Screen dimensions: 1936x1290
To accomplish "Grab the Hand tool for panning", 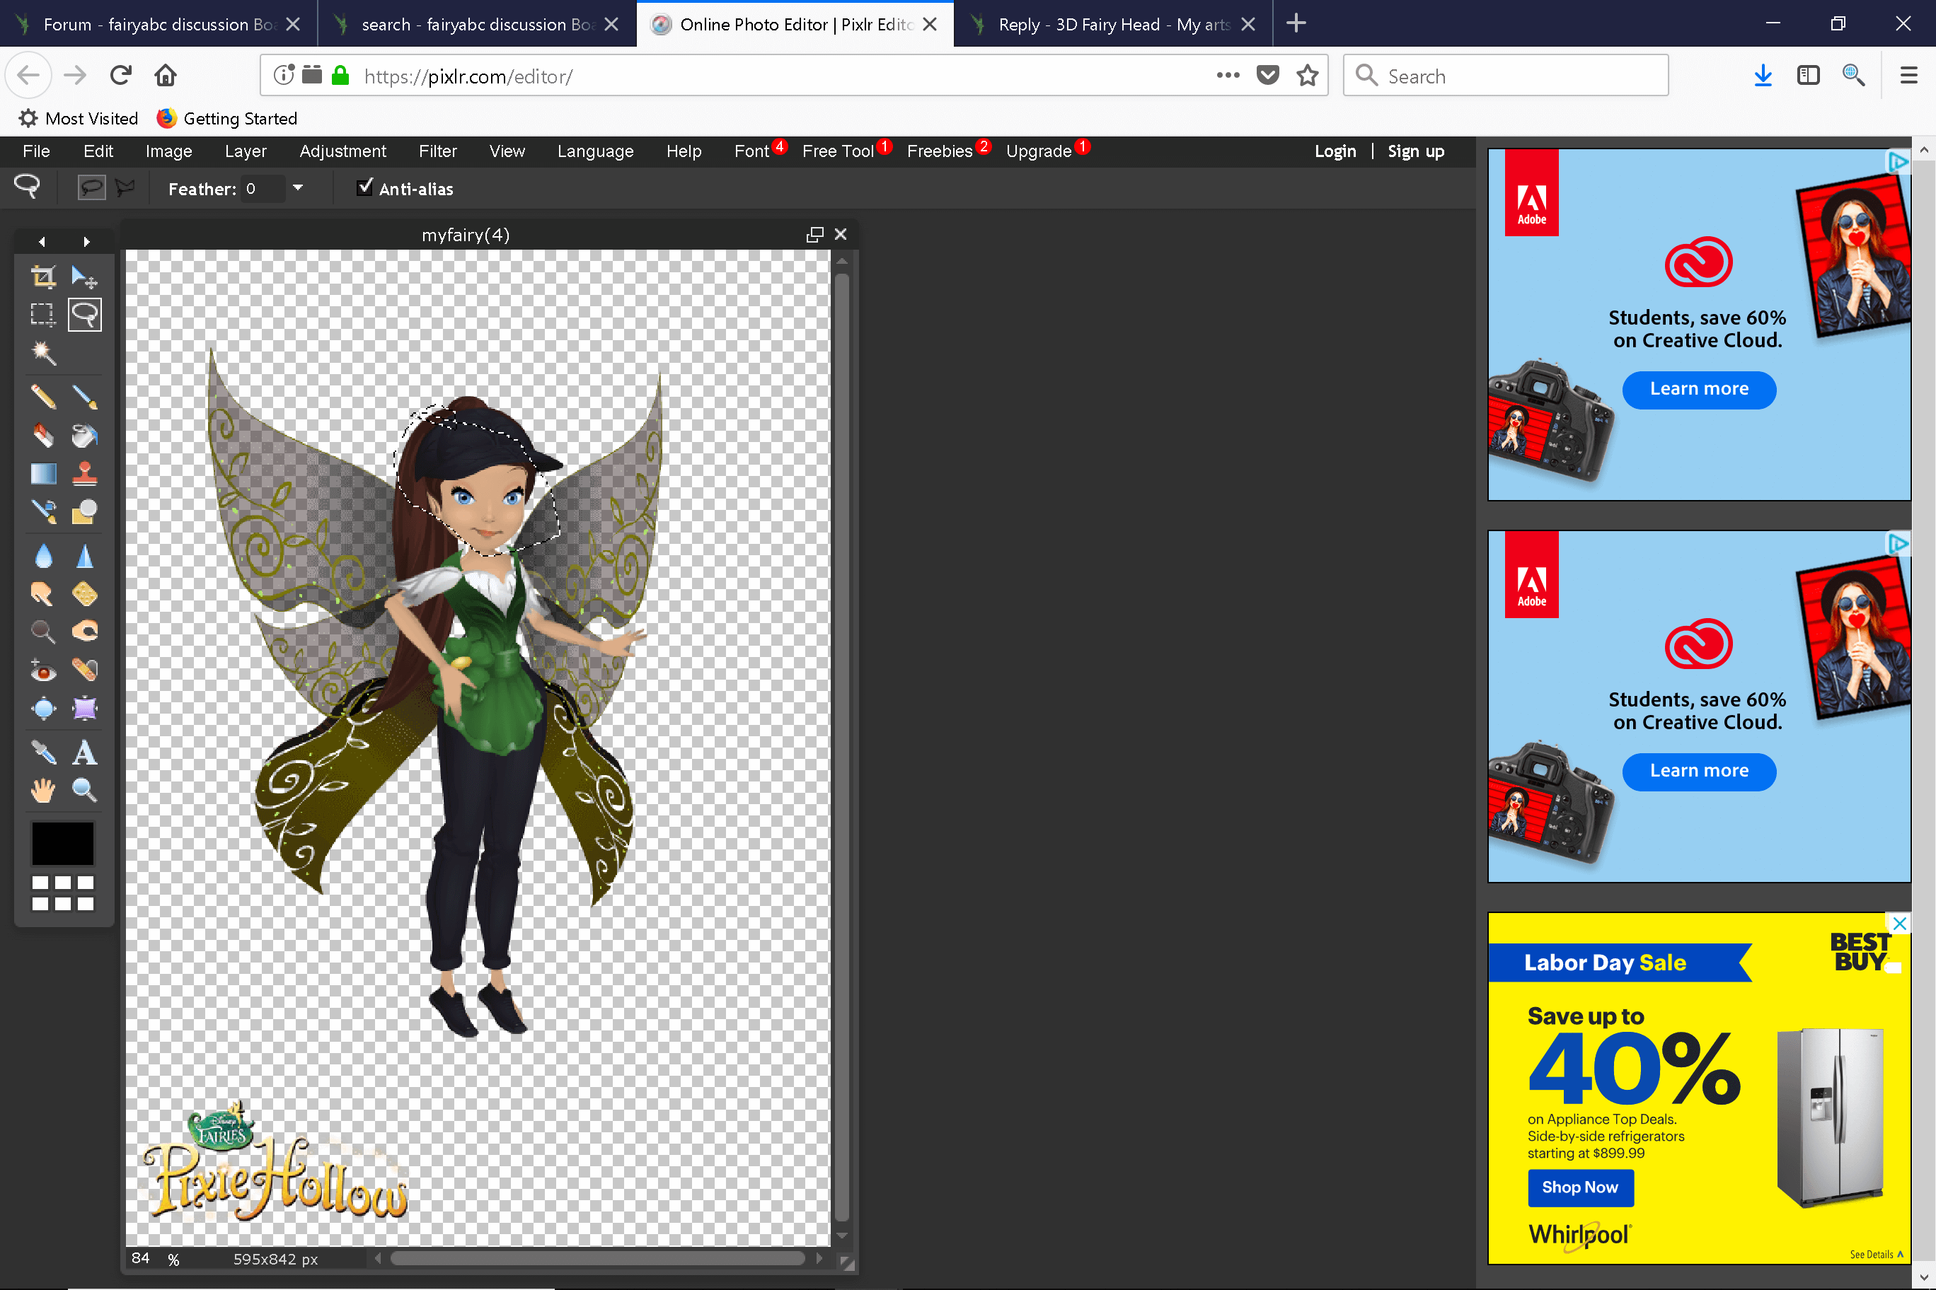I will 42,790.
